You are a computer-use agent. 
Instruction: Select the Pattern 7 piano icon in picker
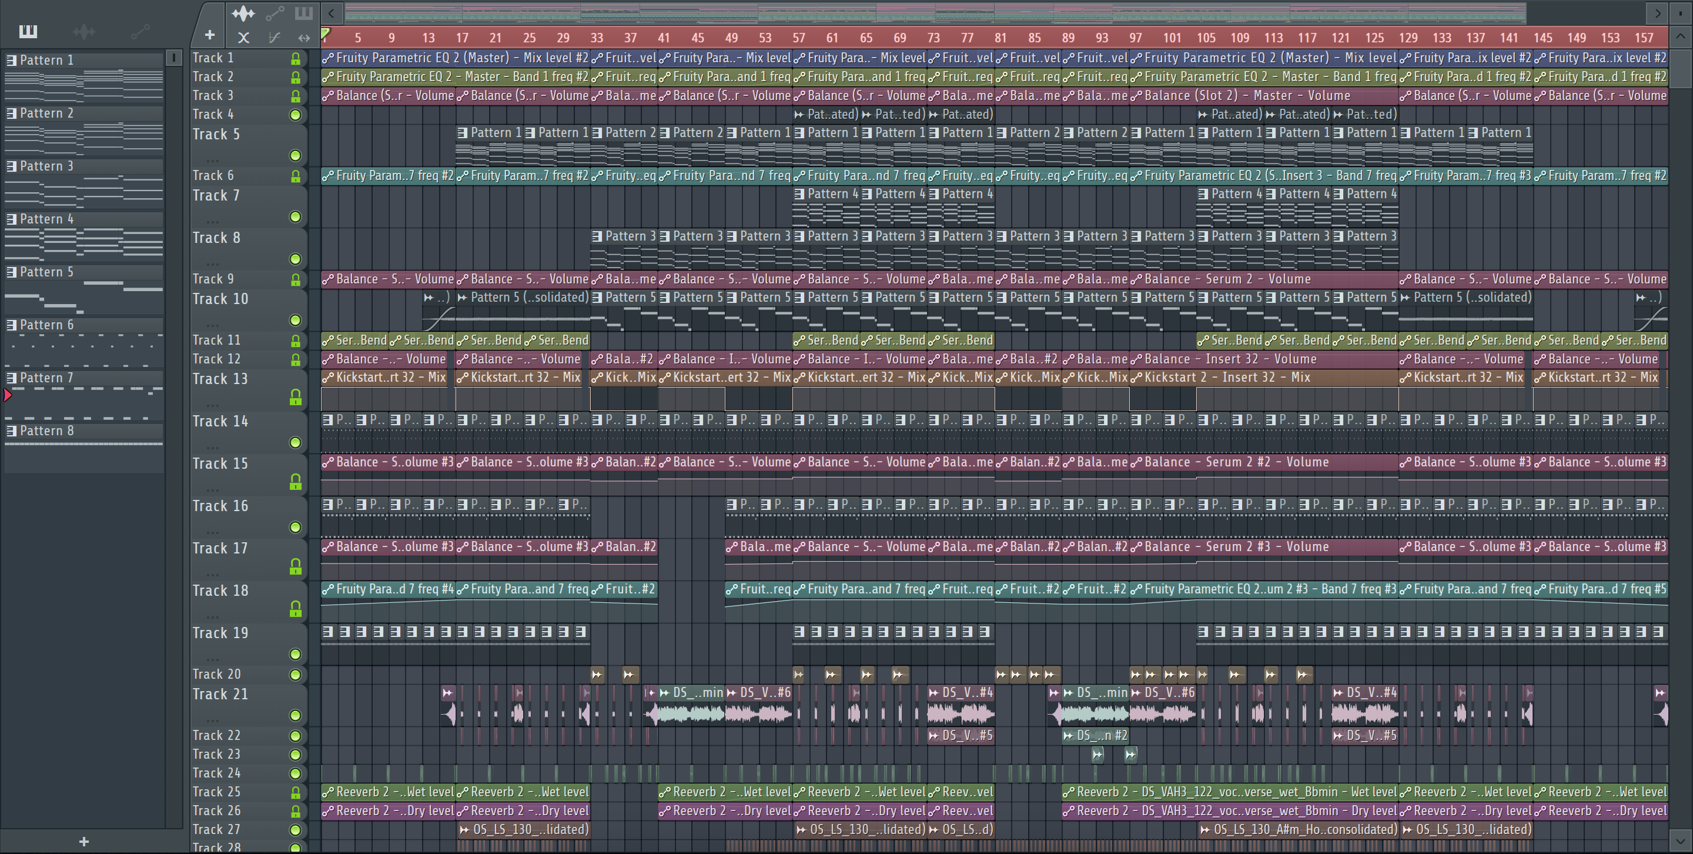11,378
